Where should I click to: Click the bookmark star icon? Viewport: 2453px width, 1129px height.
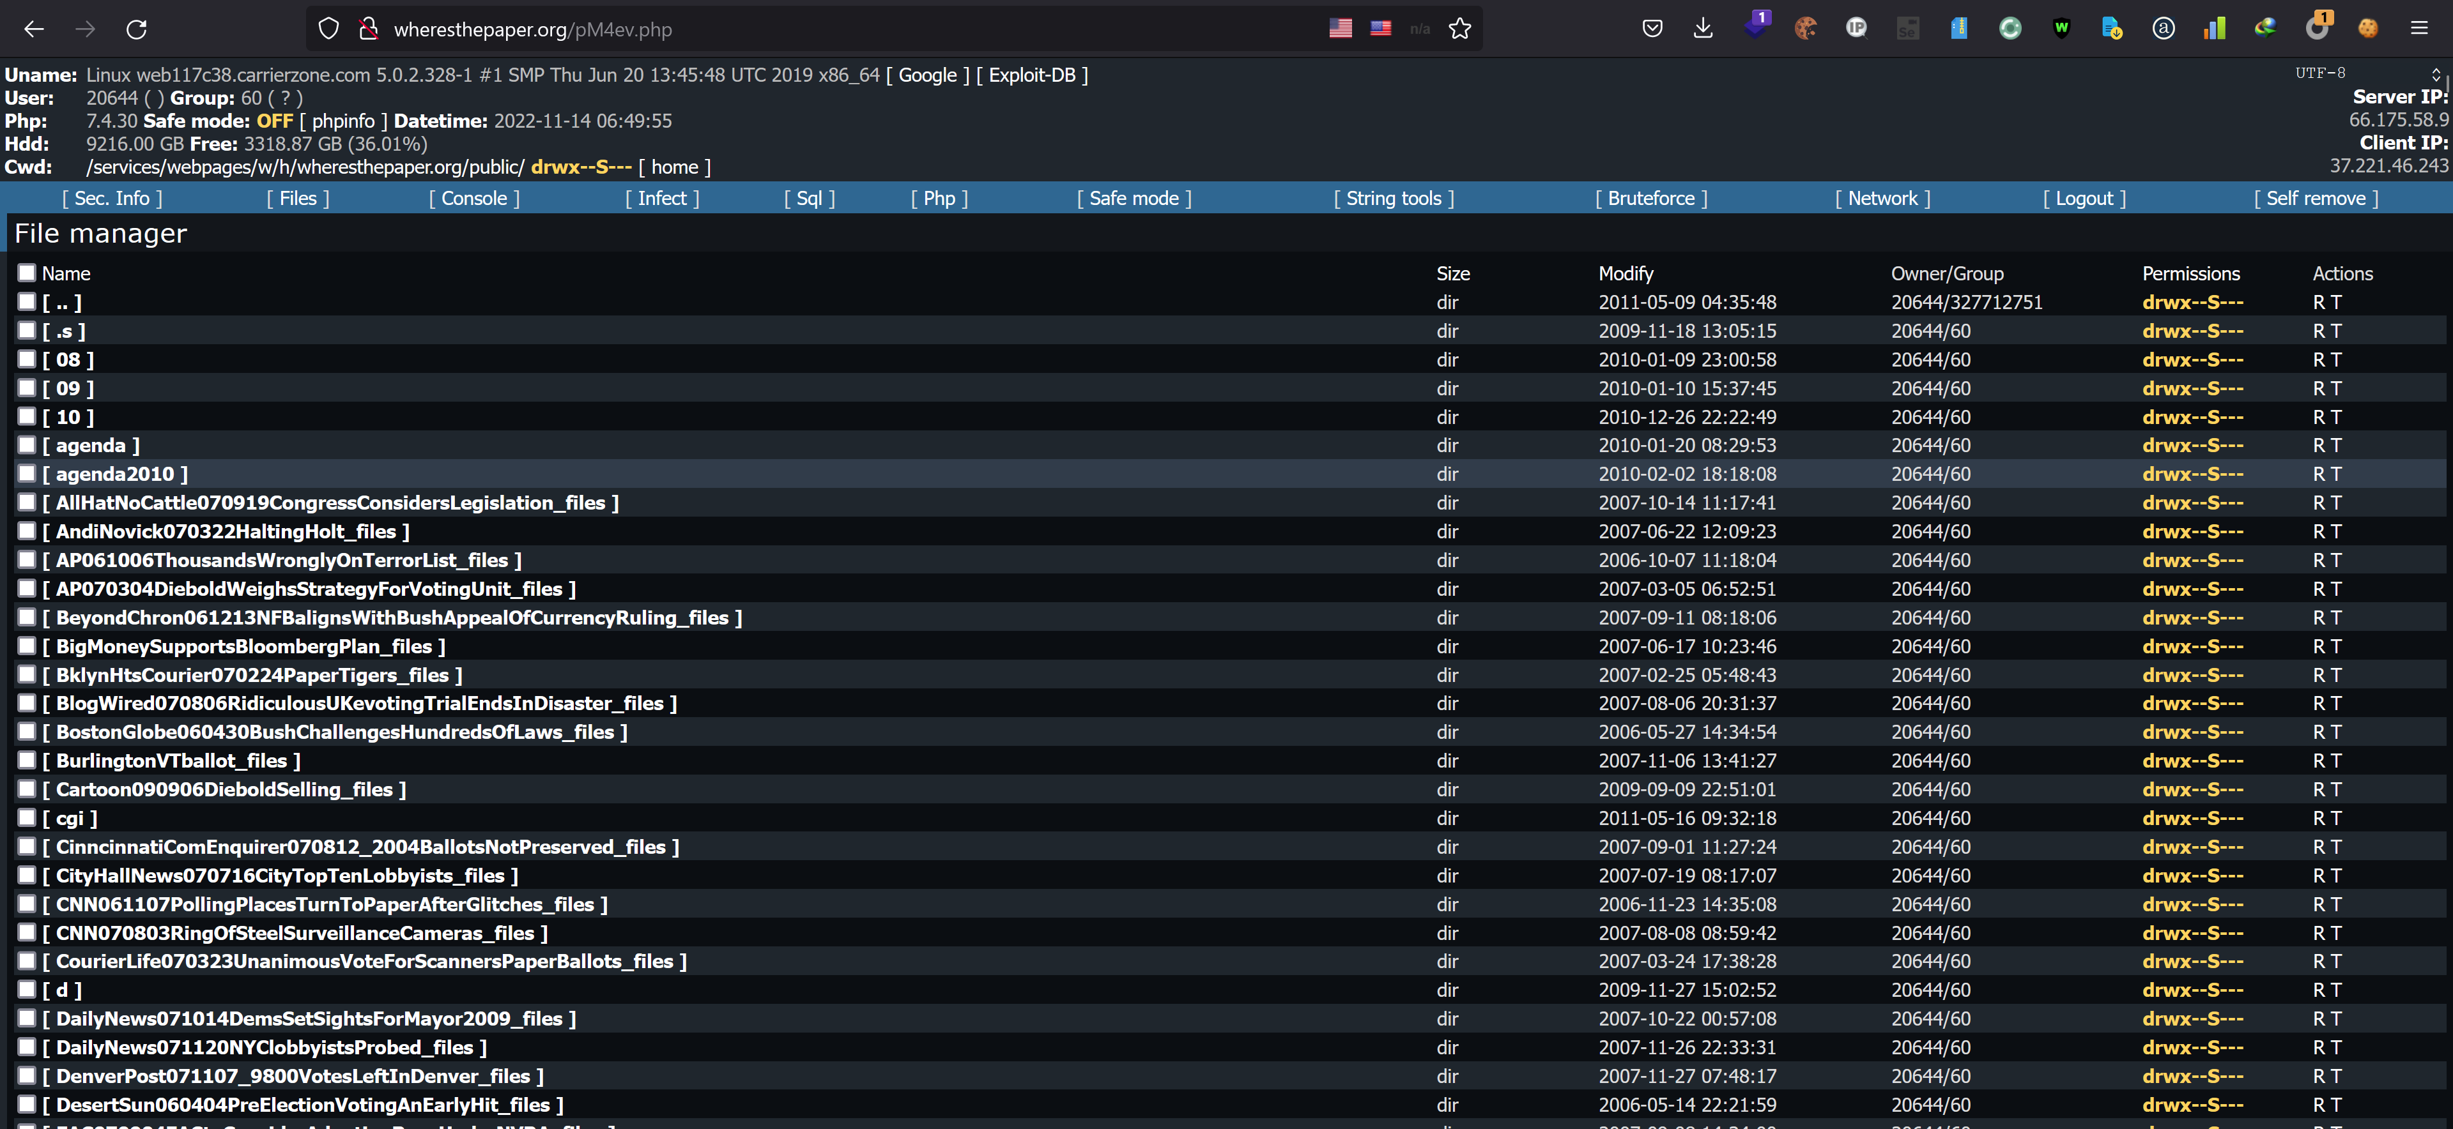1459,29
